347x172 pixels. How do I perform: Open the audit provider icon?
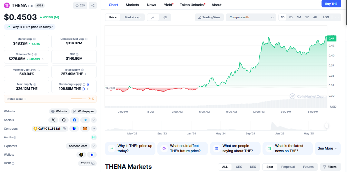pyautogui.click(x=94, y=137)
